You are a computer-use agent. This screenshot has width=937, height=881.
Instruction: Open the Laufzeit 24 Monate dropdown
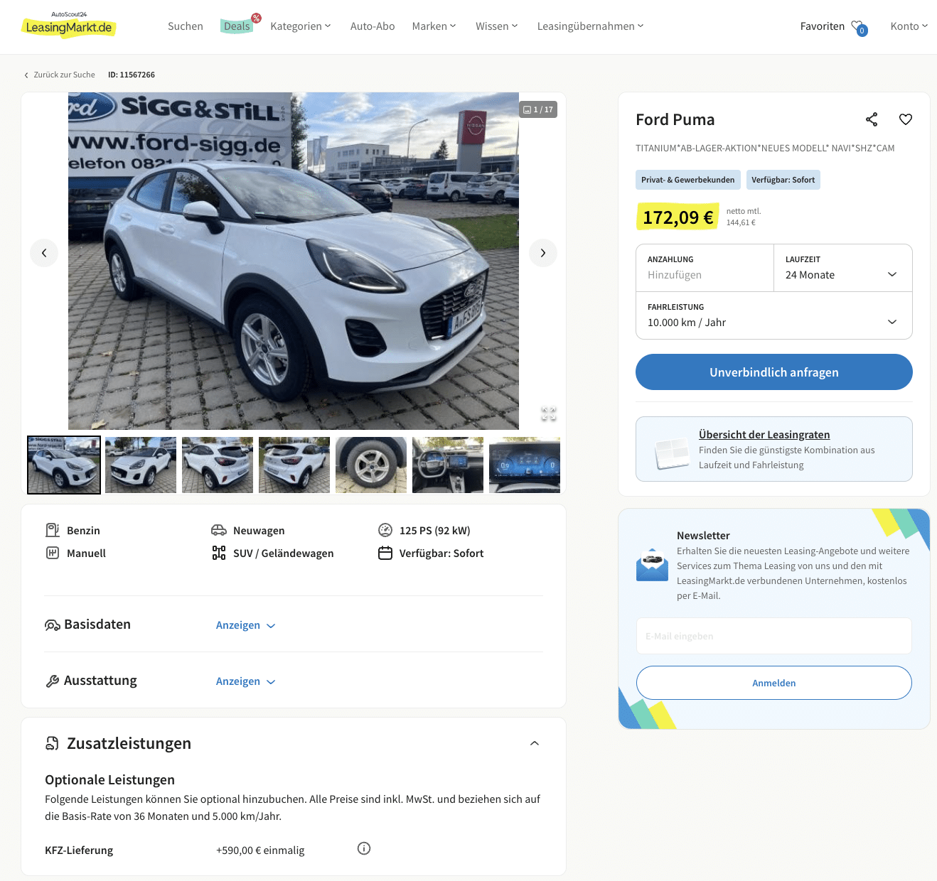pyautogui.click(x=842, y=268)
